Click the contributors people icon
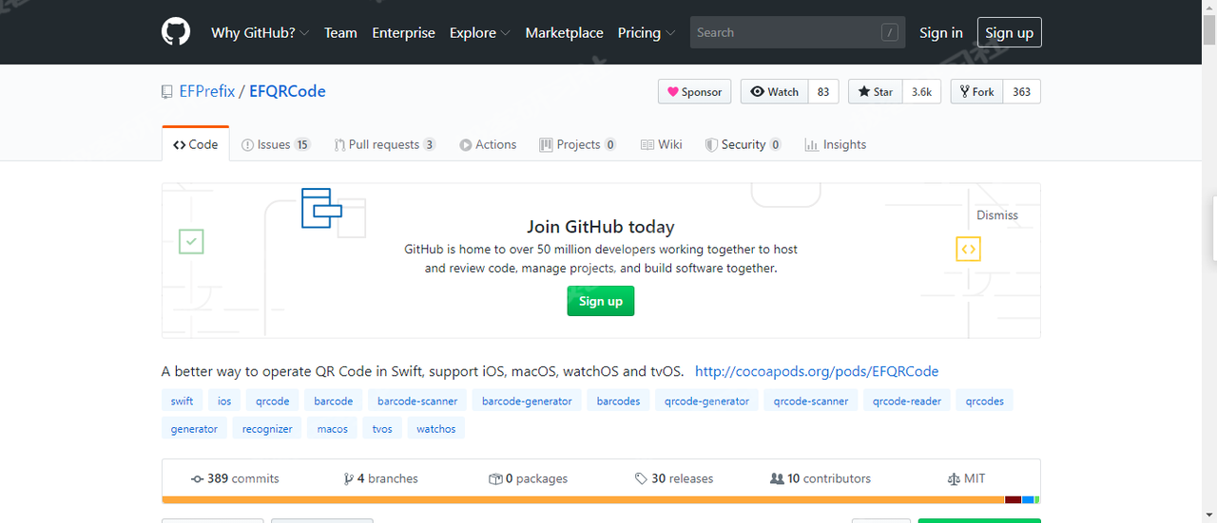Viewport: 1217px width, 523px height. (777, 478)
